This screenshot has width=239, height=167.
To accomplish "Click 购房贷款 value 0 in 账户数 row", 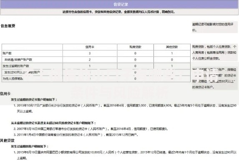I will coord(135,53).
